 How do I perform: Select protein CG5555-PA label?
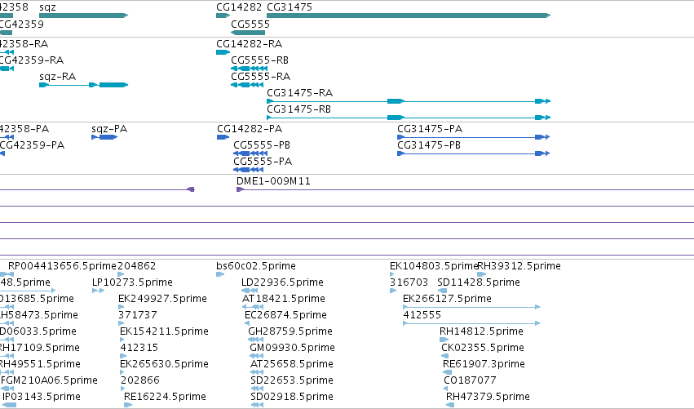[263, 162]
